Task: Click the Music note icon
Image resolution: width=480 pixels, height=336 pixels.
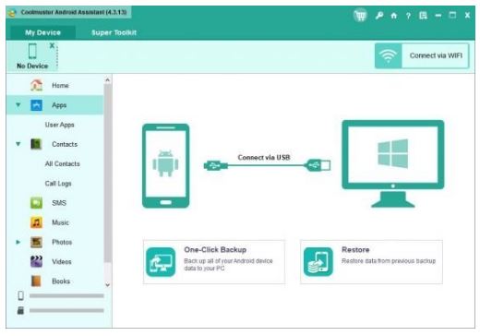Action: tap(36, 222)
